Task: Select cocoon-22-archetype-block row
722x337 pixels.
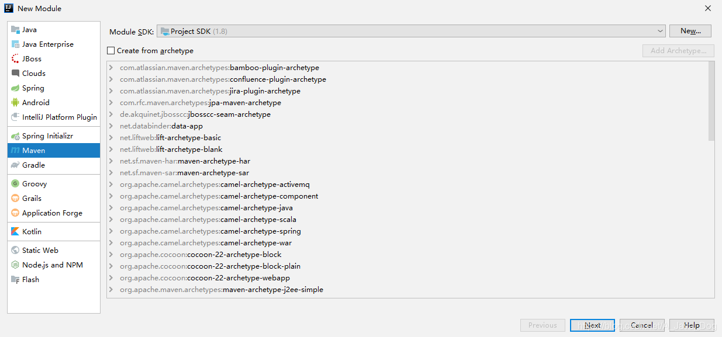Action: (407, 255)
